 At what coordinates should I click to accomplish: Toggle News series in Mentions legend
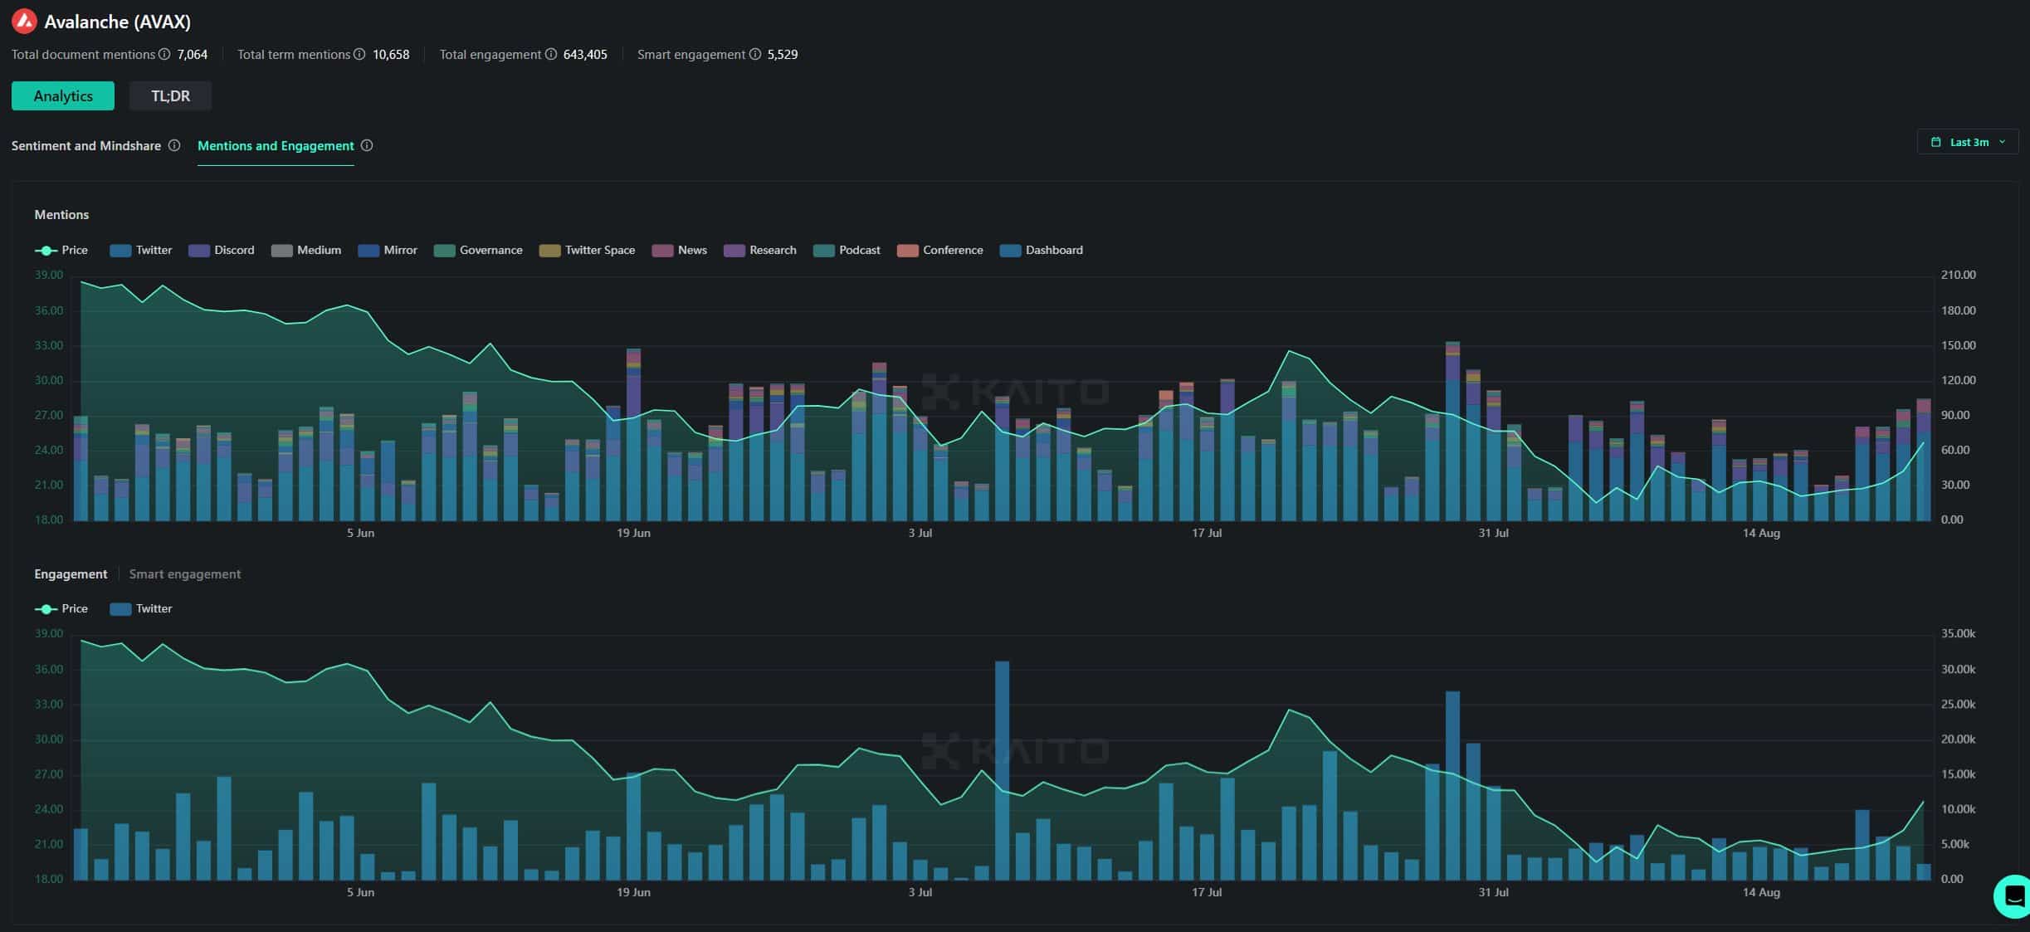click(x=680, y=250)
